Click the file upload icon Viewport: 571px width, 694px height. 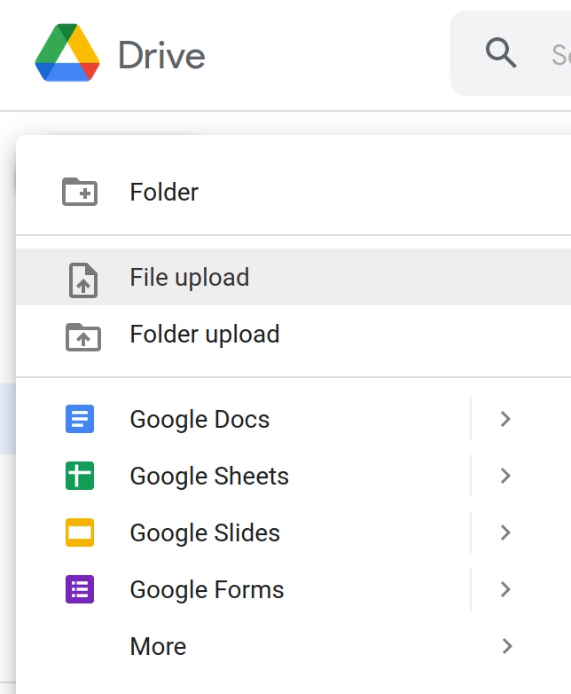click(x=83, y=280)
